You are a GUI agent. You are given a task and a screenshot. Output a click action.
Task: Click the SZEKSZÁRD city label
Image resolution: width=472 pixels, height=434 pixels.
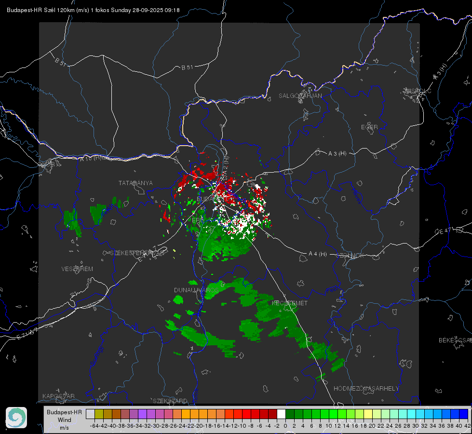pos(170,401)
